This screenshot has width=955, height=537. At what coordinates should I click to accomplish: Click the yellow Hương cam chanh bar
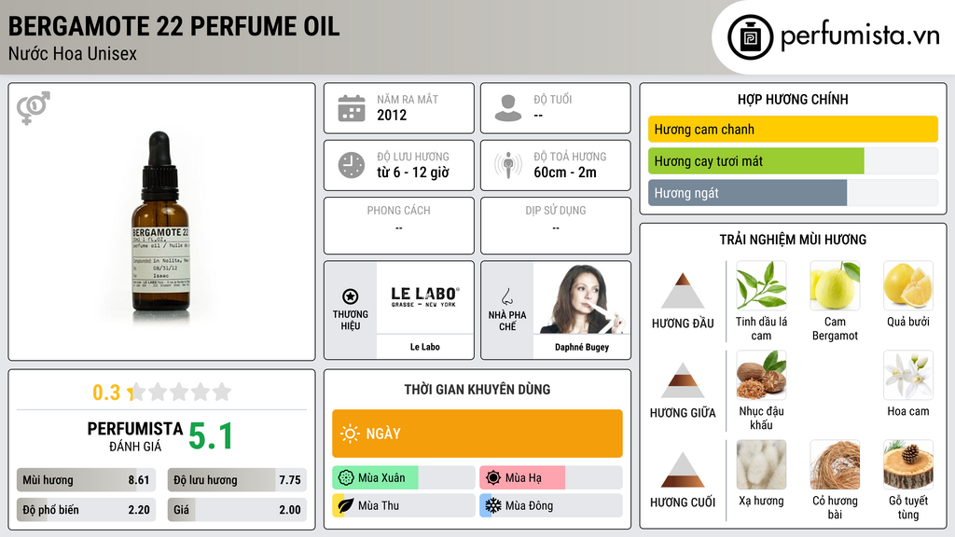pos(793,130)
